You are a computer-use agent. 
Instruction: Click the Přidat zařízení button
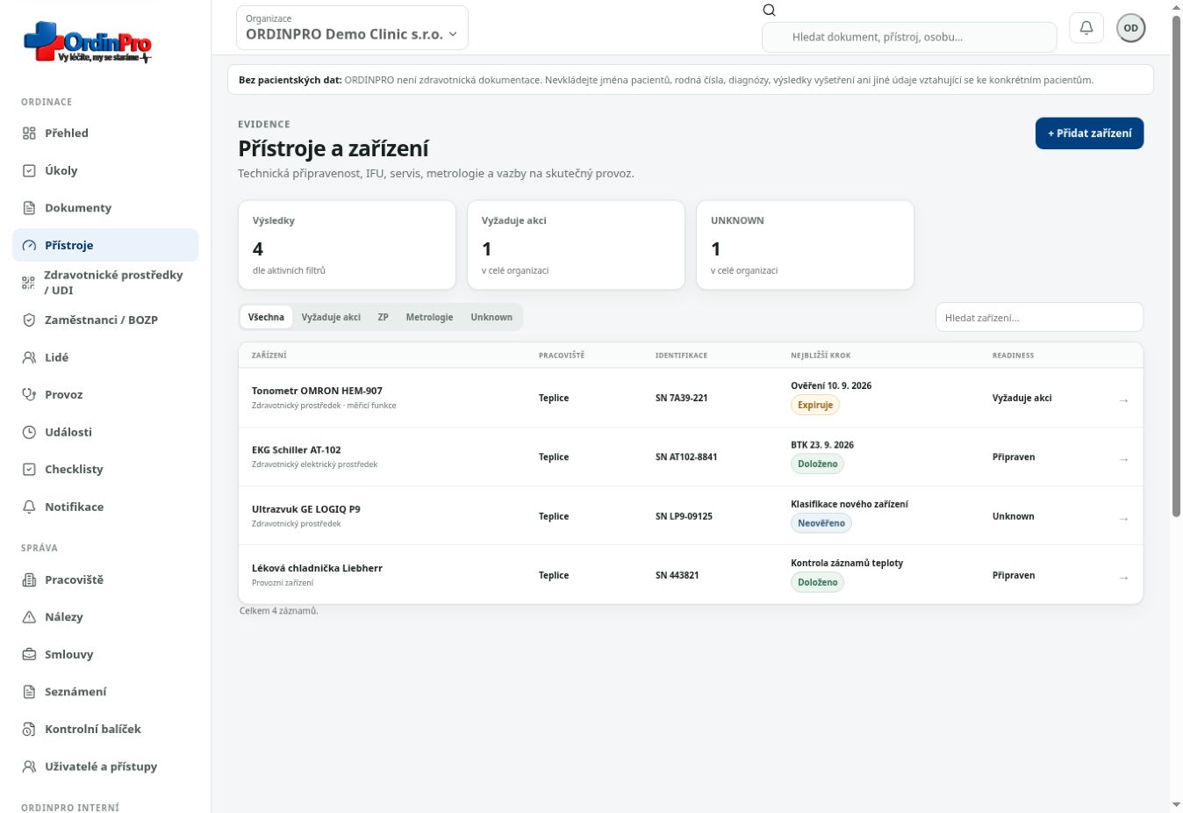tap(1089, 133)
